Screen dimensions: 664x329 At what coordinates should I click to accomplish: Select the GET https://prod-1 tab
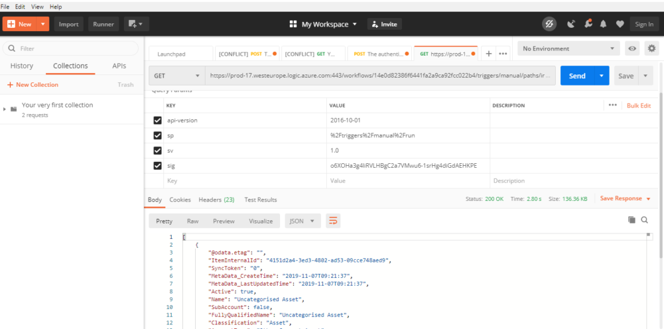(x=446, y=54)
